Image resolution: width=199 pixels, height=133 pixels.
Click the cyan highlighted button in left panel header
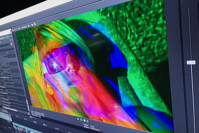8,37
